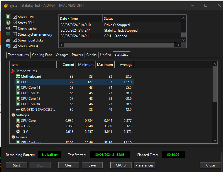The width and height of the screenshot is (223, 172).
Task: Click the Start button
Action: (x=17, y=165)
